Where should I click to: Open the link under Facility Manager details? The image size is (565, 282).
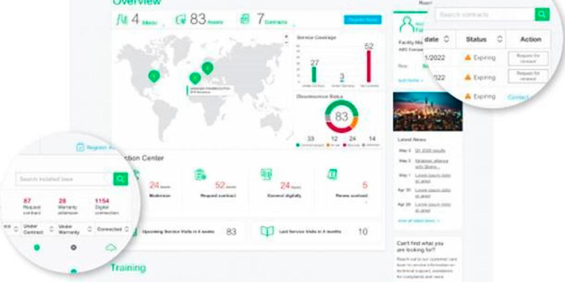click(x=410, y=81)
